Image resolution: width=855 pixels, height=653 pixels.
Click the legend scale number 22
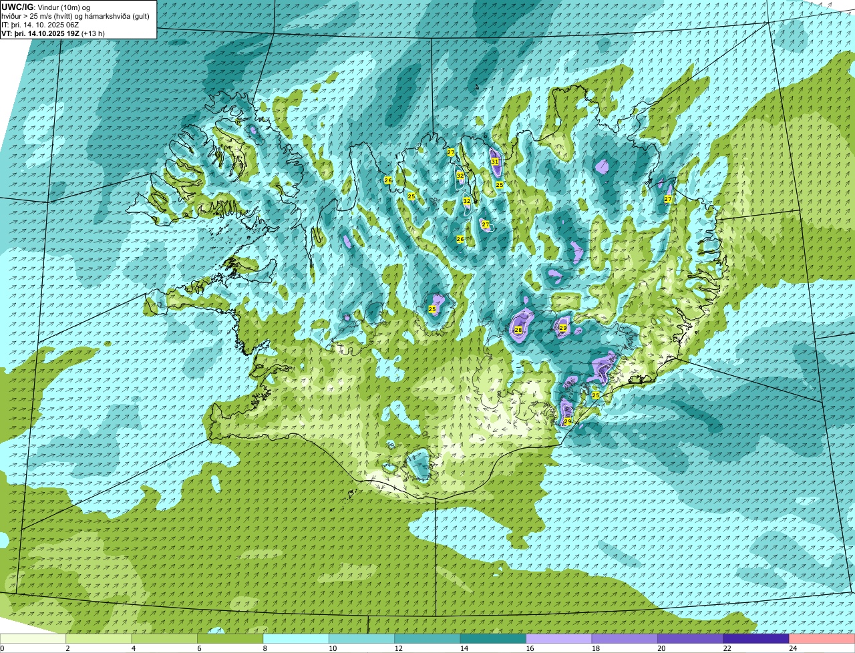pos(727,648)
